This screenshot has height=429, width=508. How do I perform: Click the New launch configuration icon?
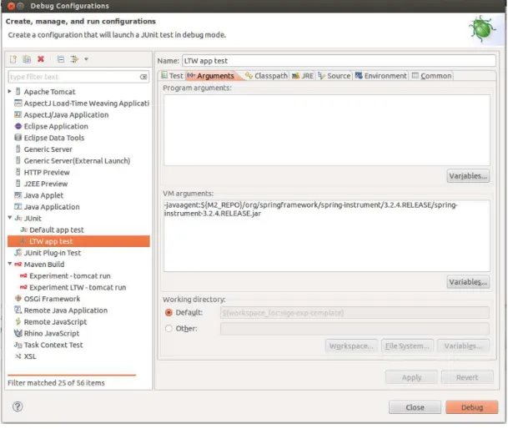coord(13,59)
